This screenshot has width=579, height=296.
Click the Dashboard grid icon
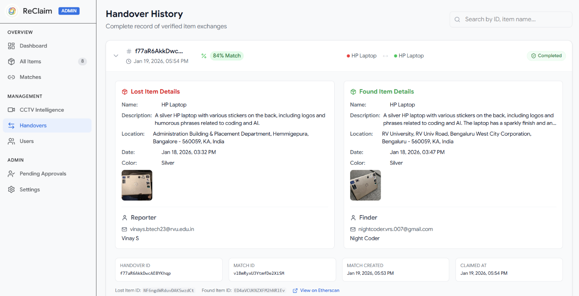pos(11,46)
